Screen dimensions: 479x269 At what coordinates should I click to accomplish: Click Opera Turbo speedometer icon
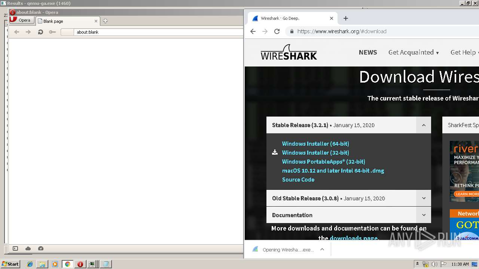41,248
